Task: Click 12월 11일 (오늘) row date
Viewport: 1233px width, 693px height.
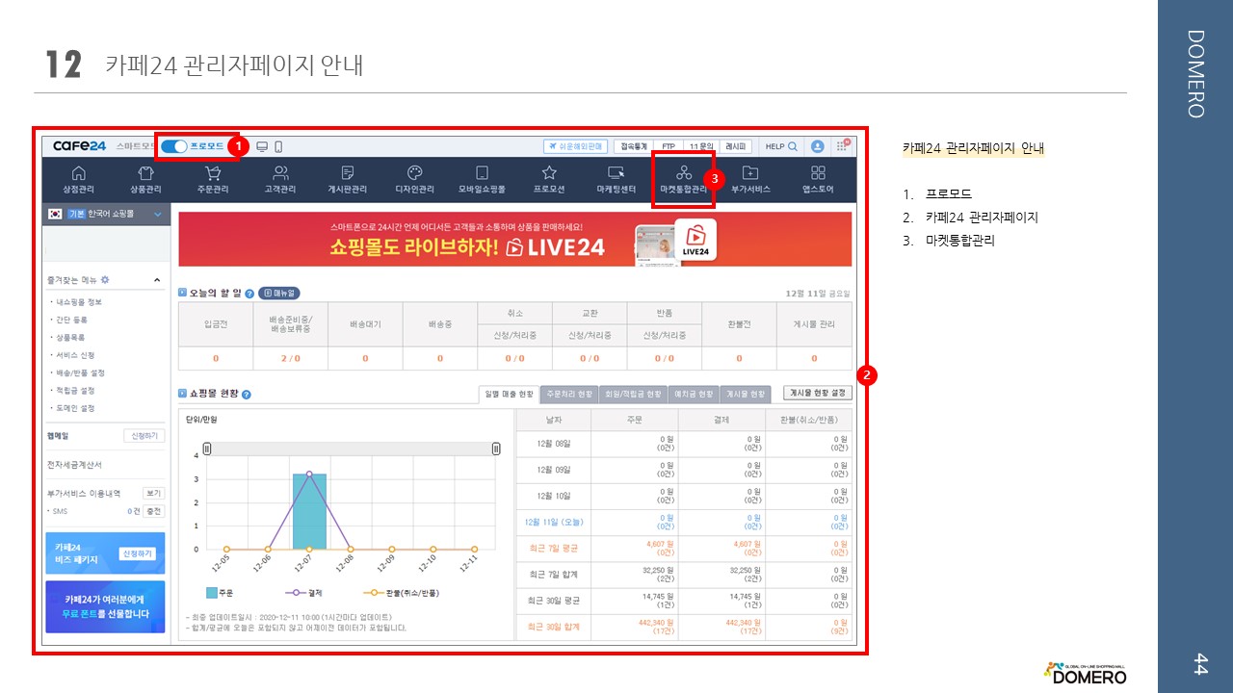Action: coord(554,522)
